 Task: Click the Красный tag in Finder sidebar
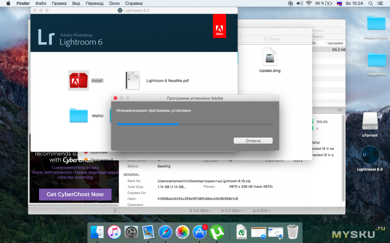99,152
